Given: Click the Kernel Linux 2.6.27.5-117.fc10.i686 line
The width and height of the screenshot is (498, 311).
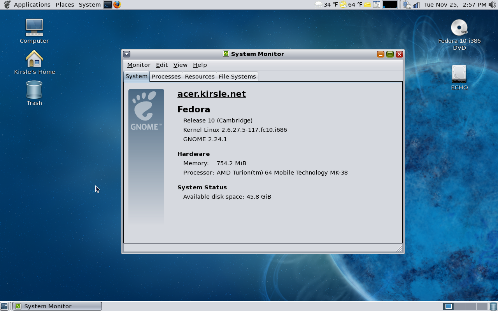Looking at the screenshot, I should click(235, 130).
